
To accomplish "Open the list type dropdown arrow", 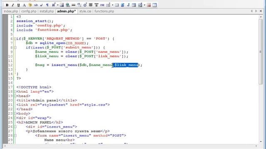I will [113, 5].
